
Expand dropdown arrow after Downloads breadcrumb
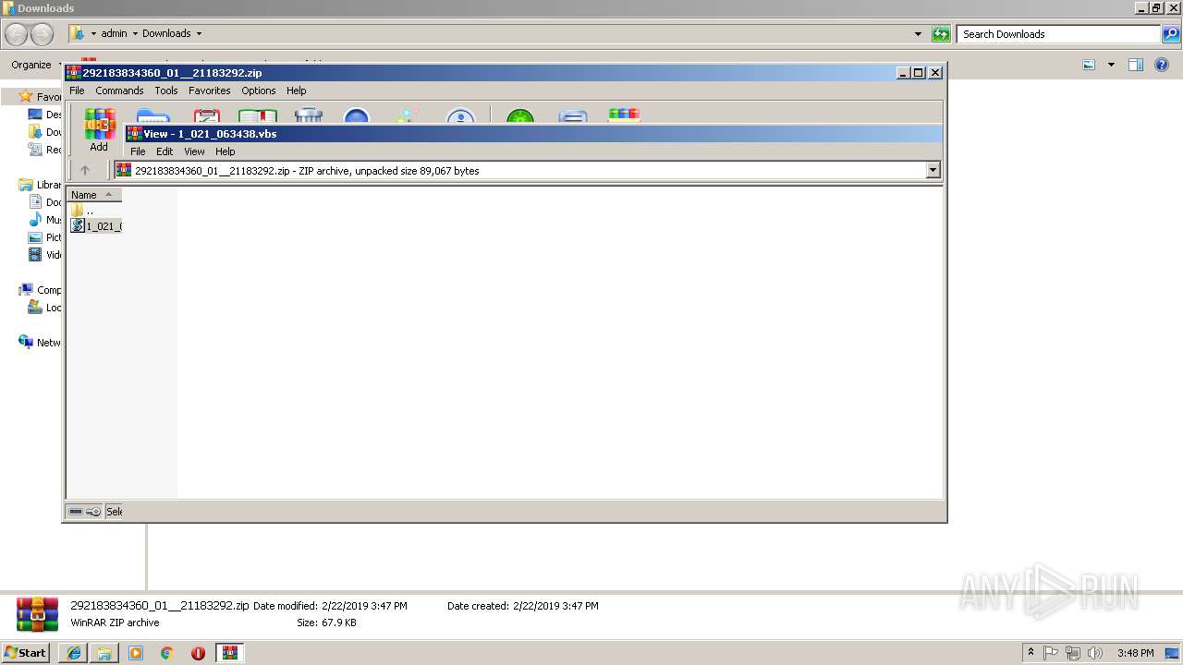(x=199, y=33)
